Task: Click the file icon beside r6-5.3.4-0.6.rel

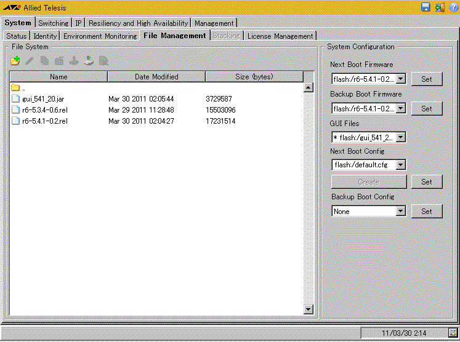Action: [x=15, y=109]
